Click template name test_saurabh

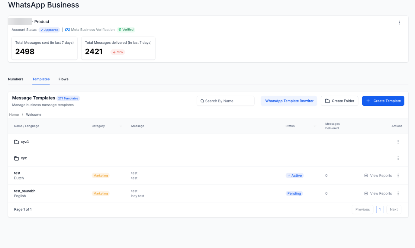tap(25, 191)
